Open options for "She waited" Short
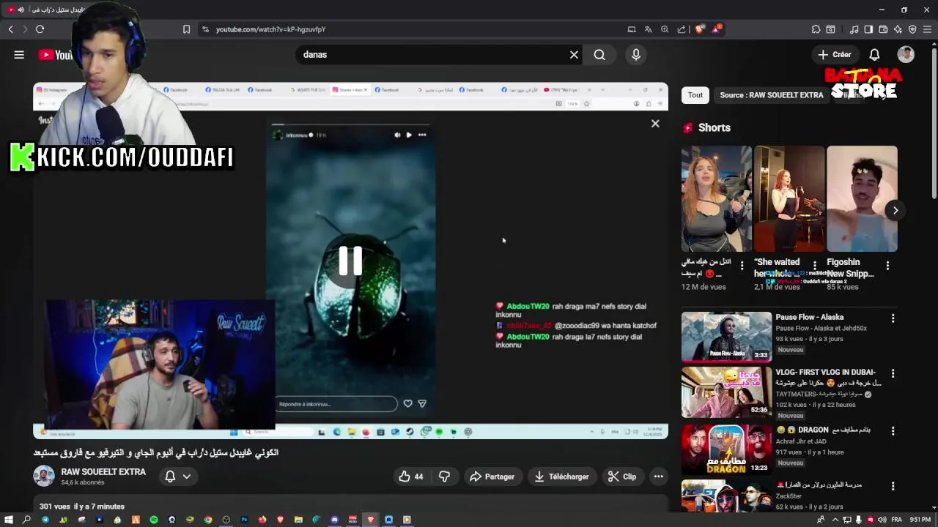The height and width of the screenshot is (527, 938). (x=814, y=266)
